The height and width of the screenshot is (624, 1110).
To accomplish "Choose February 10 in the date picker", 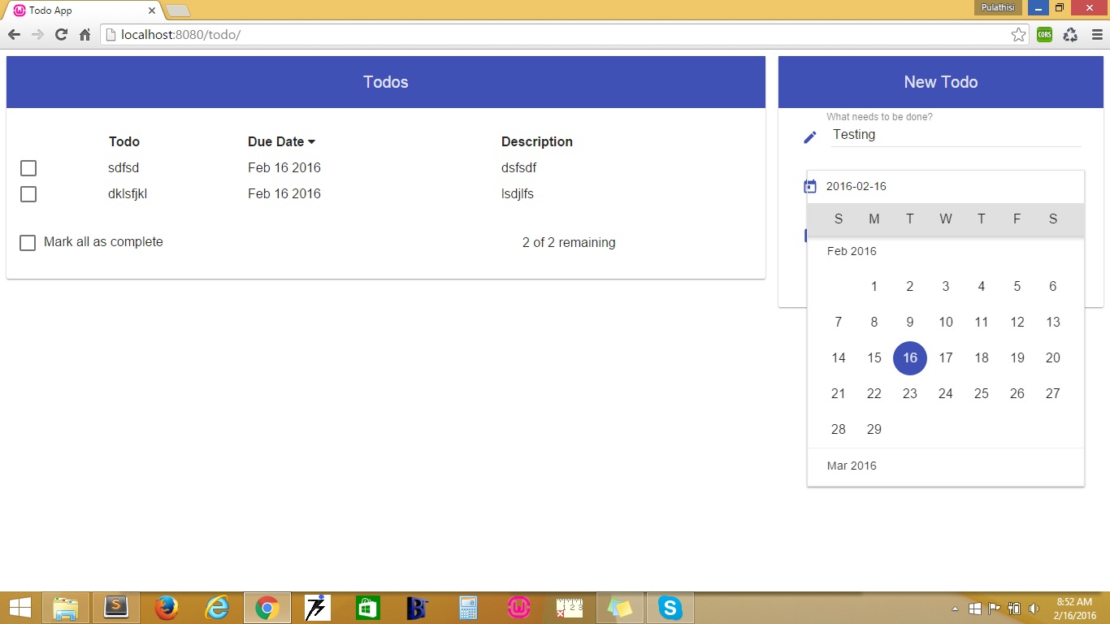I will click(946, 323).
